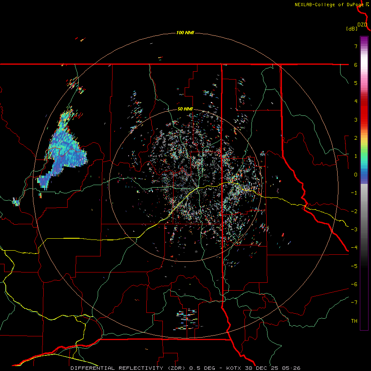Click the NEXLAB-College of DuPage label
Image resolution: width=371 pixels, height=371 pixels.
[x=329, y=5]
